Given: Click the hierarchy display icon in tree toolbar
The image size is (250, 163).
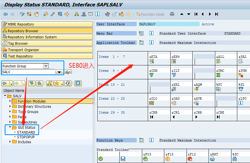Looking at the screenshot, I should [x=50, y=83].
